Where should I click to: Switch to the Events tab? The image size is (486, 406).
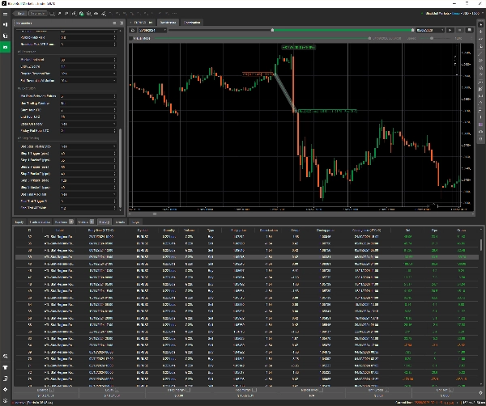120,222
